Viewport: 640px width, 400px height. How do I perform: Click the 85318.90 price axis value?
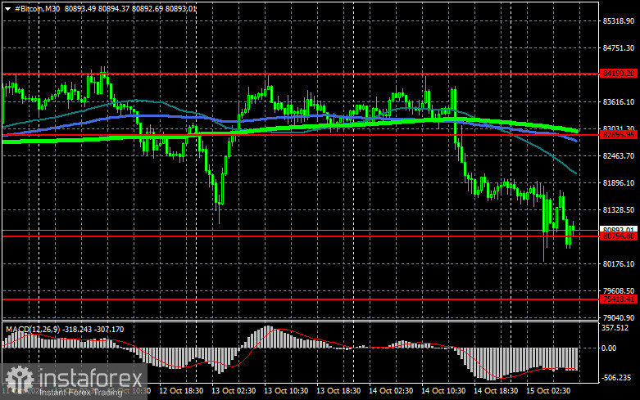coord(619,20)
